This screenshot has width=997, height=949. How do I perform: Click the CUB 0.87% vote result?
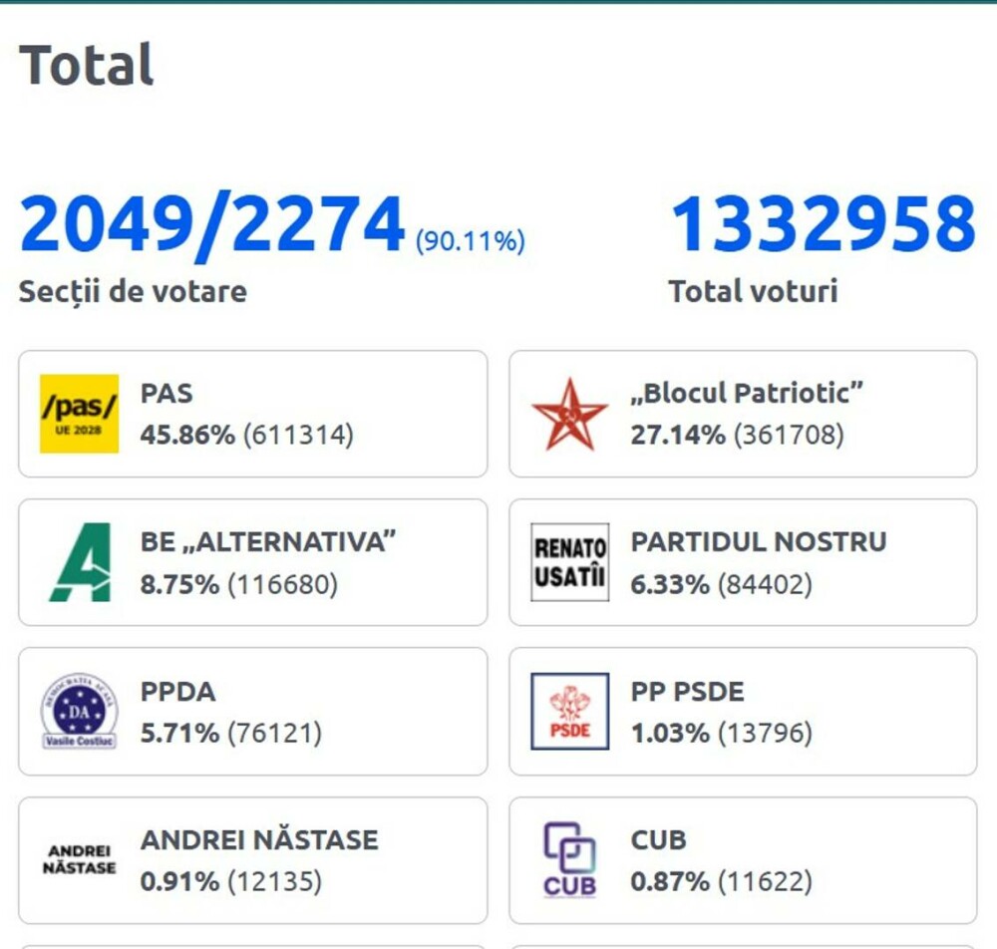(x=721, y=882)
